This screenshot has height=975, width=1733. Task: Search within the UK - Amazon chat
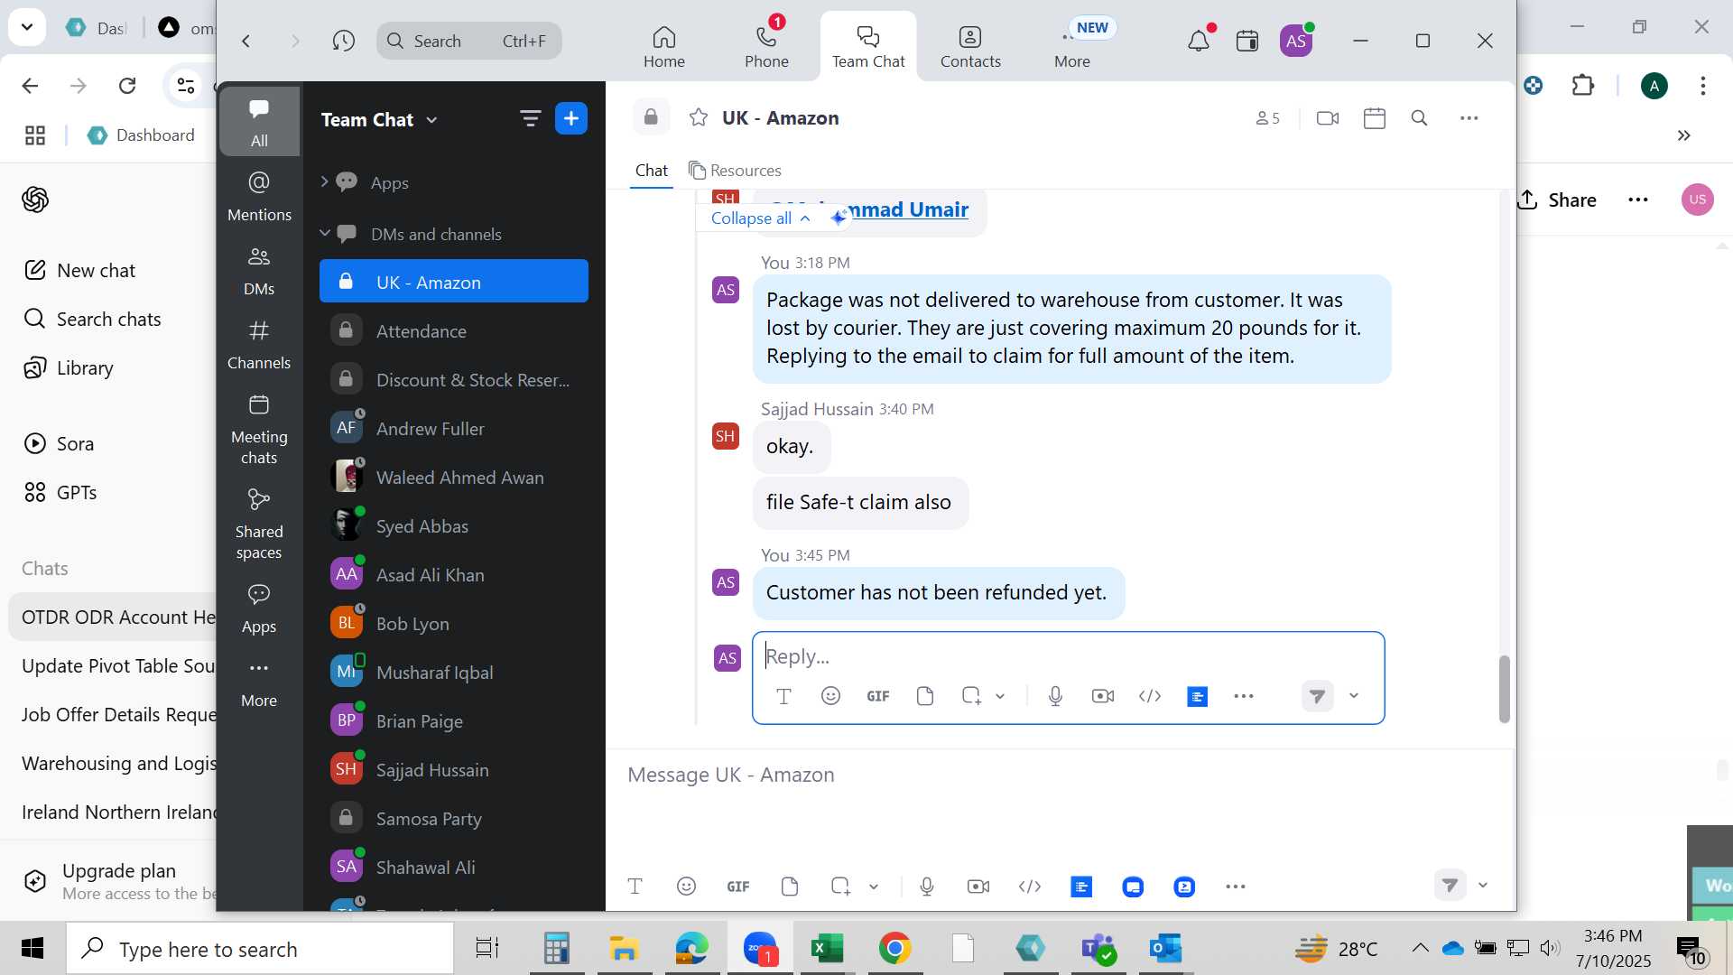point(1419,118)
